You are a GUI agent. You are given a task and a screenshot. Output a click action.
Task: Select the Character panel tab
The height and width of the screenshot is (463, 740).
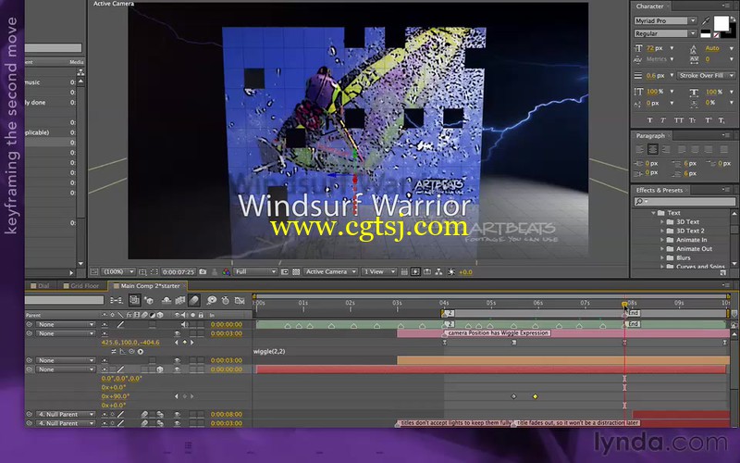tap(649, 6)
